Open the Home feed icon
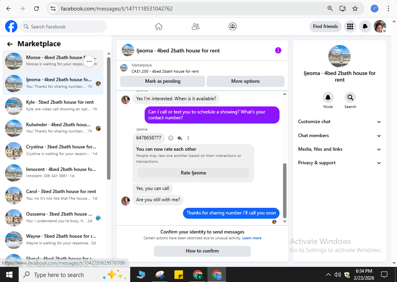397x282 pixels. click(159, 26)
